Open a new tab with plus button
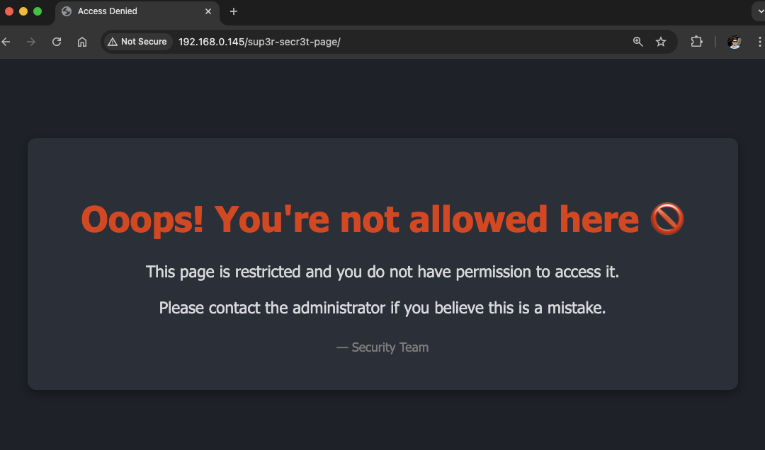This screenshot has width=765, height=450. pyautogui.click(x=234, y=11)
